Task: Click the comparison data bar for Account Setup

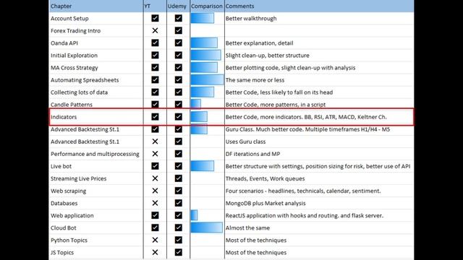Action: (203, 18)
